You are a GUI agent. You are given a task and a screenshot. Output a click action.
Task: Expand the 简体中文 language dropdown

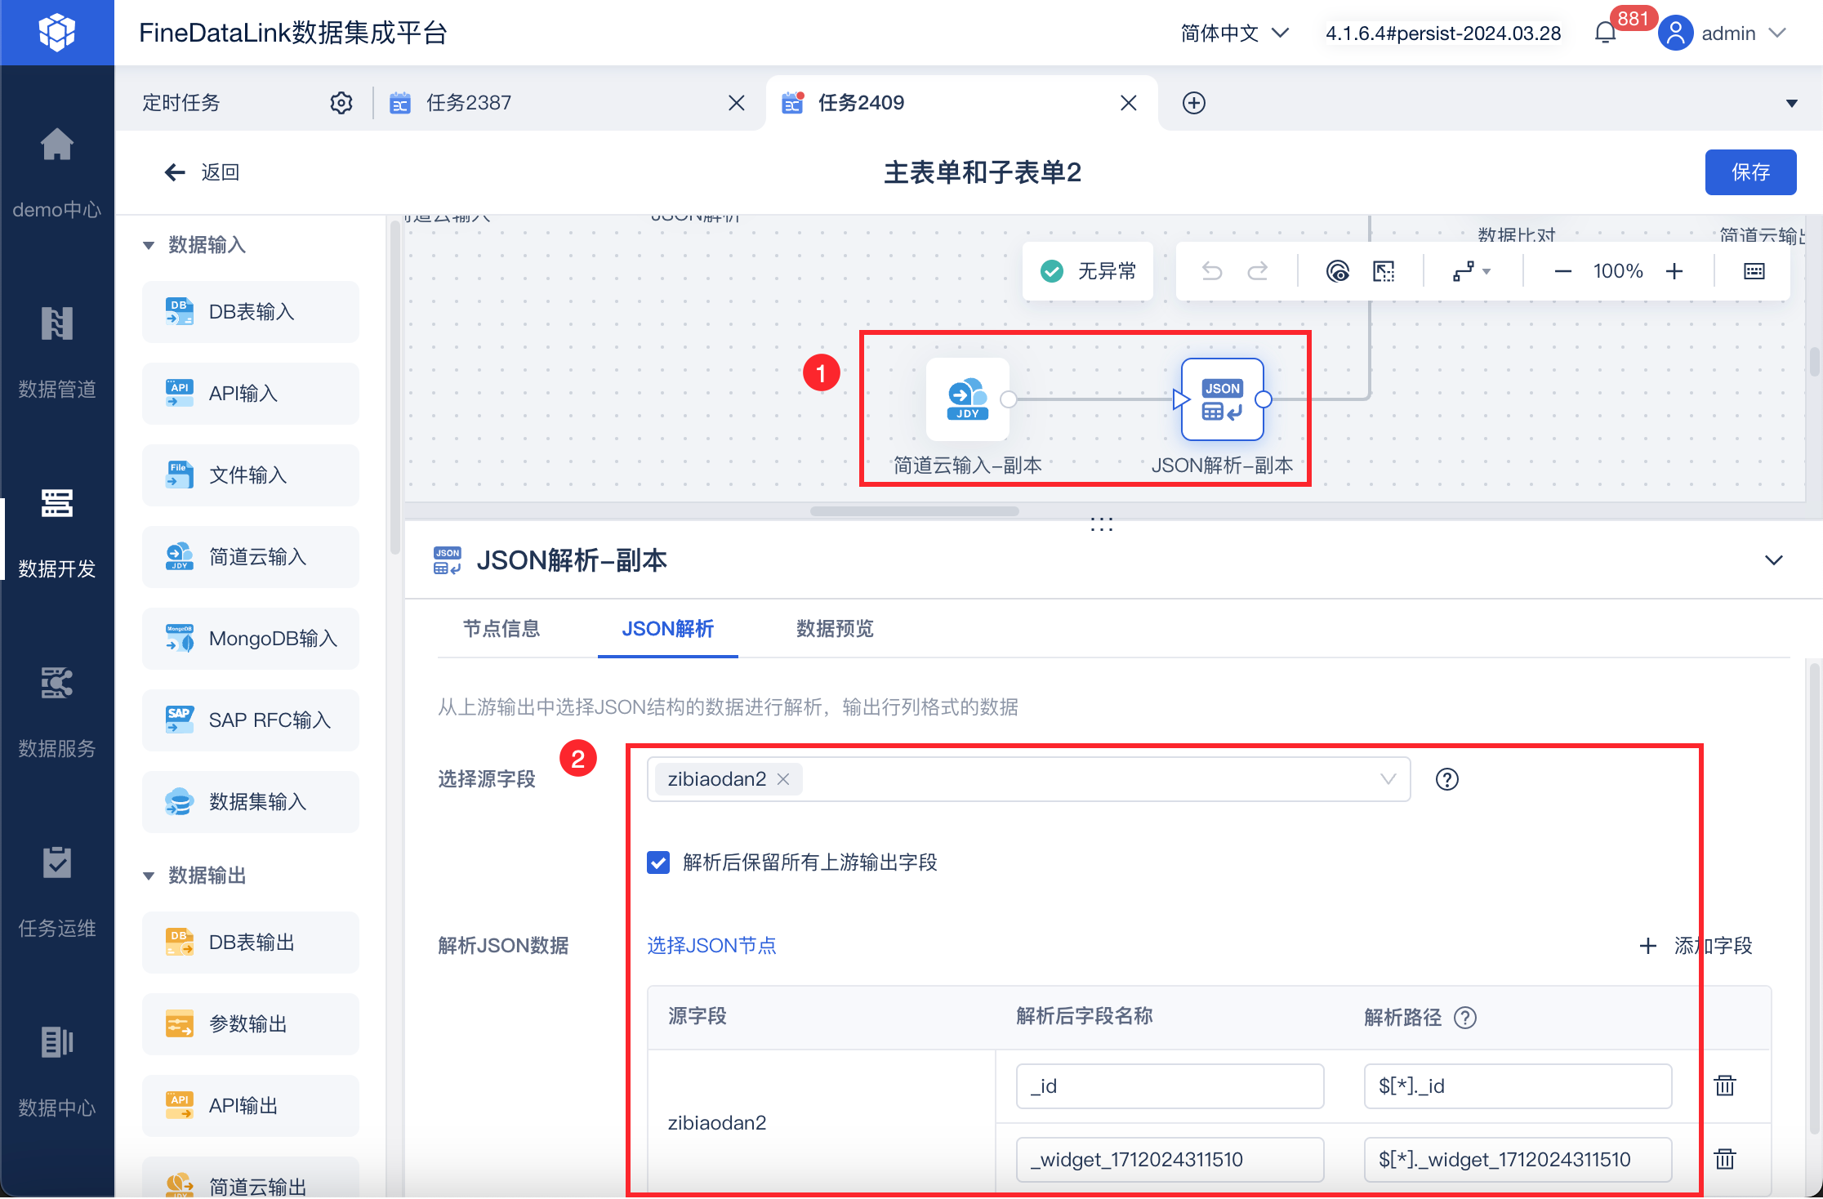1234,33
